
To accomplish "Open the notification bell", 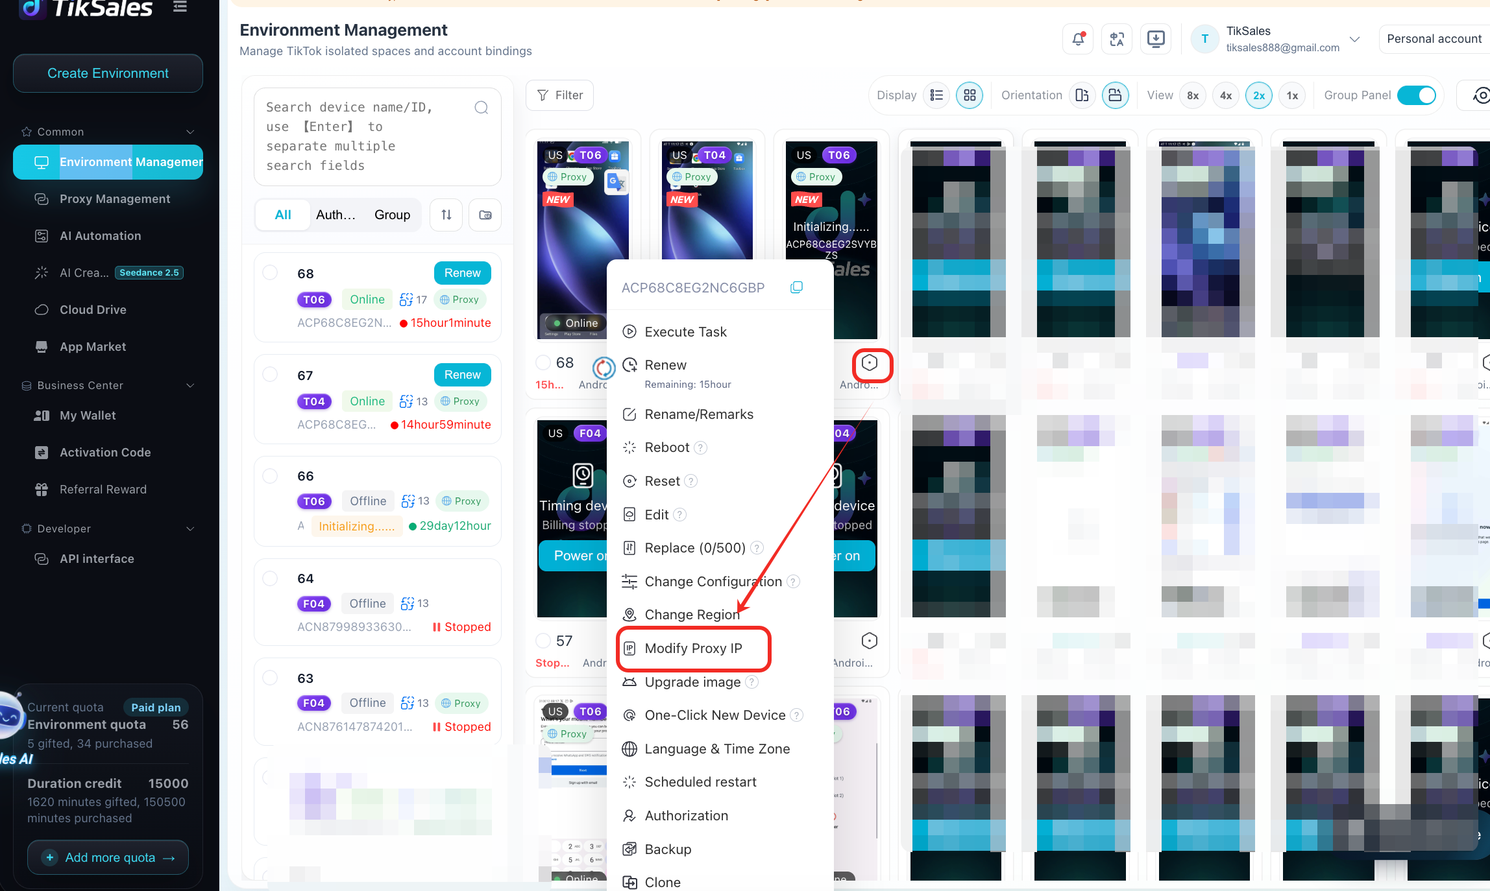I will pyautogui.click(x=1078, y=39).
